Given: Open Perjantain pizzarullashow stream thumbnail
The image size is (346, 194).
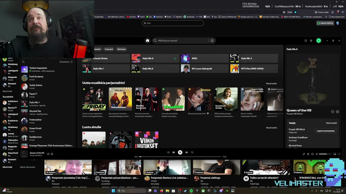Looking at the screenshot, I should [118, 167].
